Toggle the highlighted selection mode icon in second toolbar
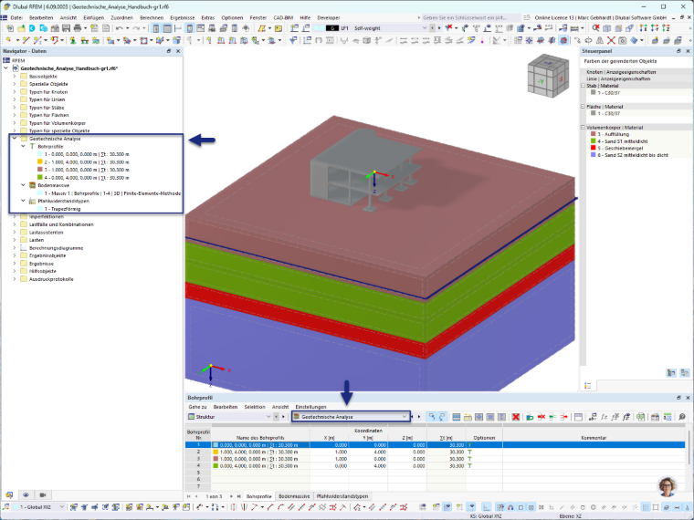The height and width of the screenshot is (520, 694). pyautogui.click(x=563, y=40)
